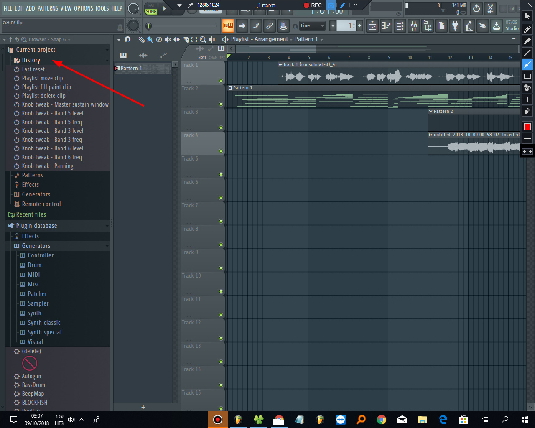
Task: Click the song position slider handle
Action: (x=148, y=26)
